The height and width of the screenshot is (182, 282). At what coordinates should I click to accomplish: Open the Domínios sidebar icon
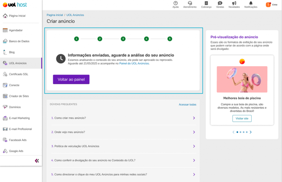[x=5, y=107]
